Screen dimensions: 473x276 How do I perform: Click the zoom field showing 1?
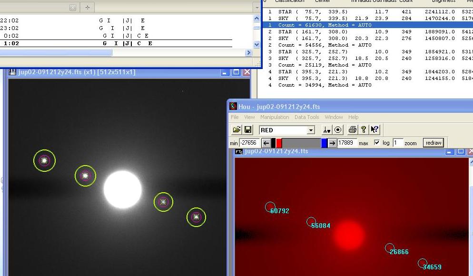tap(398, 143)
